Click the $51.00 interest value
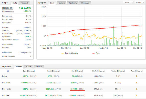Viewport: 146px width, 99px height. click(28, 40)
